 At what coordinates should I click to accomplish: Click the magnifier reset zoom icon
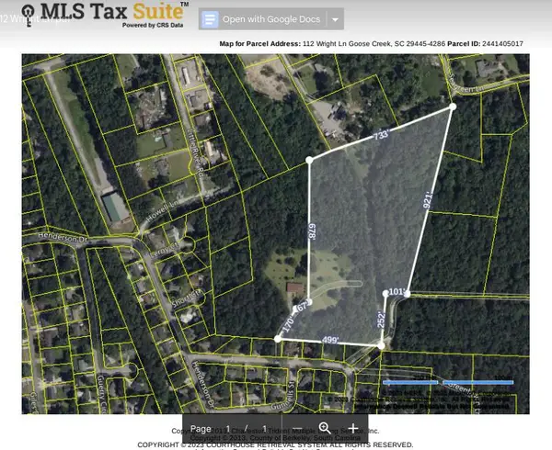(x=324, y=428)
